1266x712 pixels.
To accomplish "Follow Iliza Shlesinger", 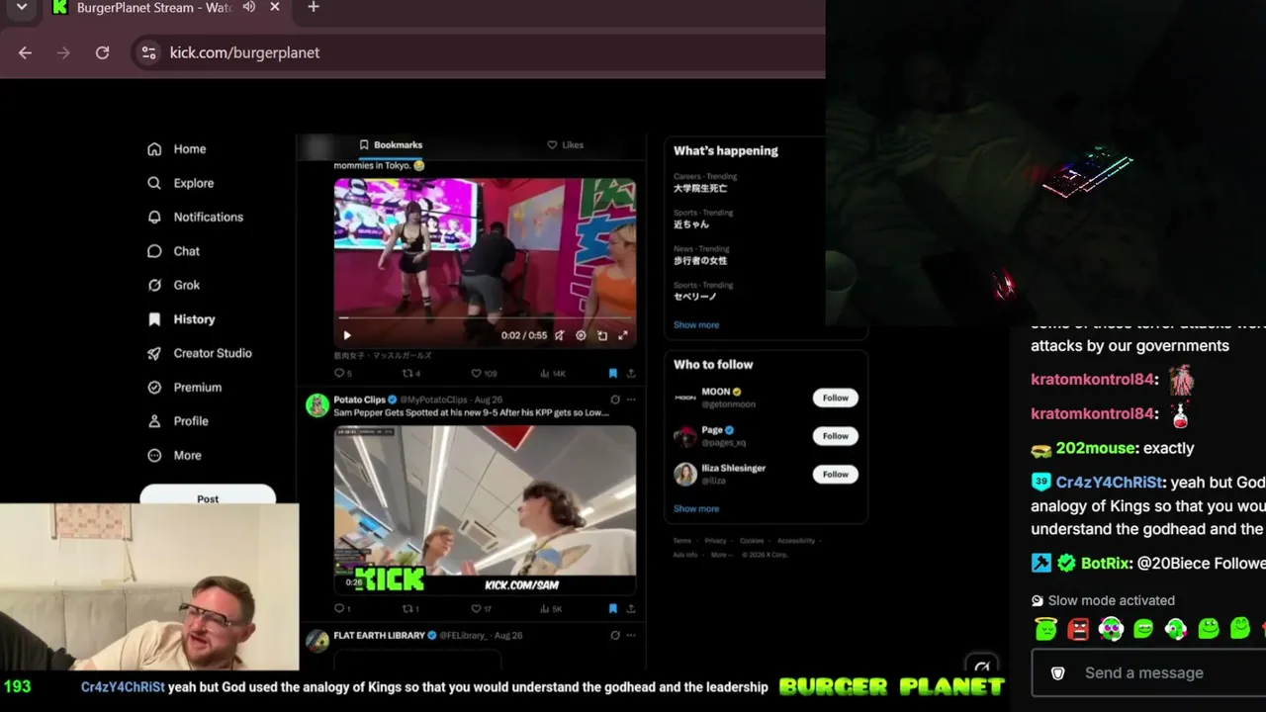I will pos(836,474).
